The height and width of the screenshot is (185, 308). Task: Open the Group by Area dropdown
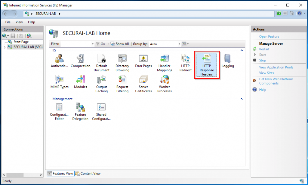[179, 44]
